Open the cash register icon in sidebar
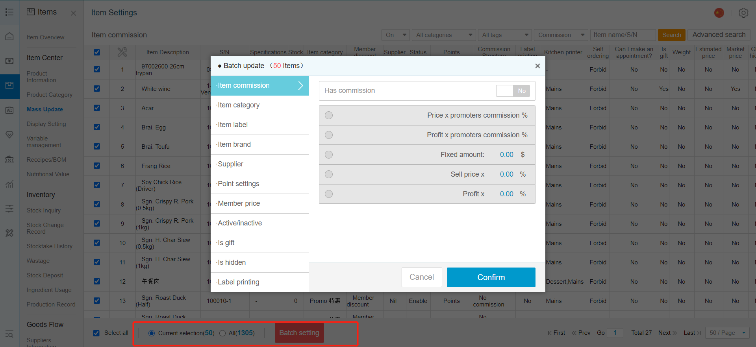Image resolution: width=756 pixels, height=347 pixels. click(x=9, y=61)
